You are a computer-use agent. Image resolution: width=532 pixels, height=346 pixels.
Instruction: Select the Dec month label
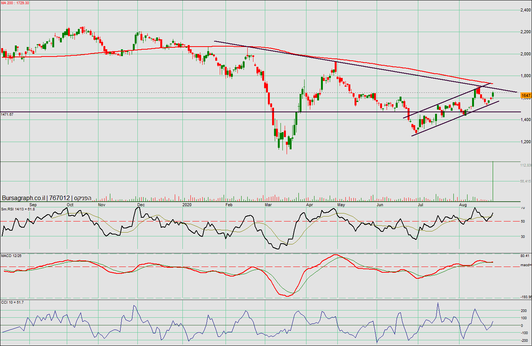click(141, 205)
